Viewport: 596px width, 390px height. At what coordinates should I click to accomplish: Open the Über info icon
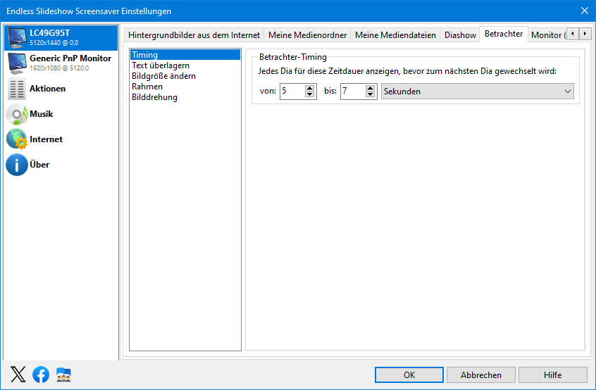[17, 165]
